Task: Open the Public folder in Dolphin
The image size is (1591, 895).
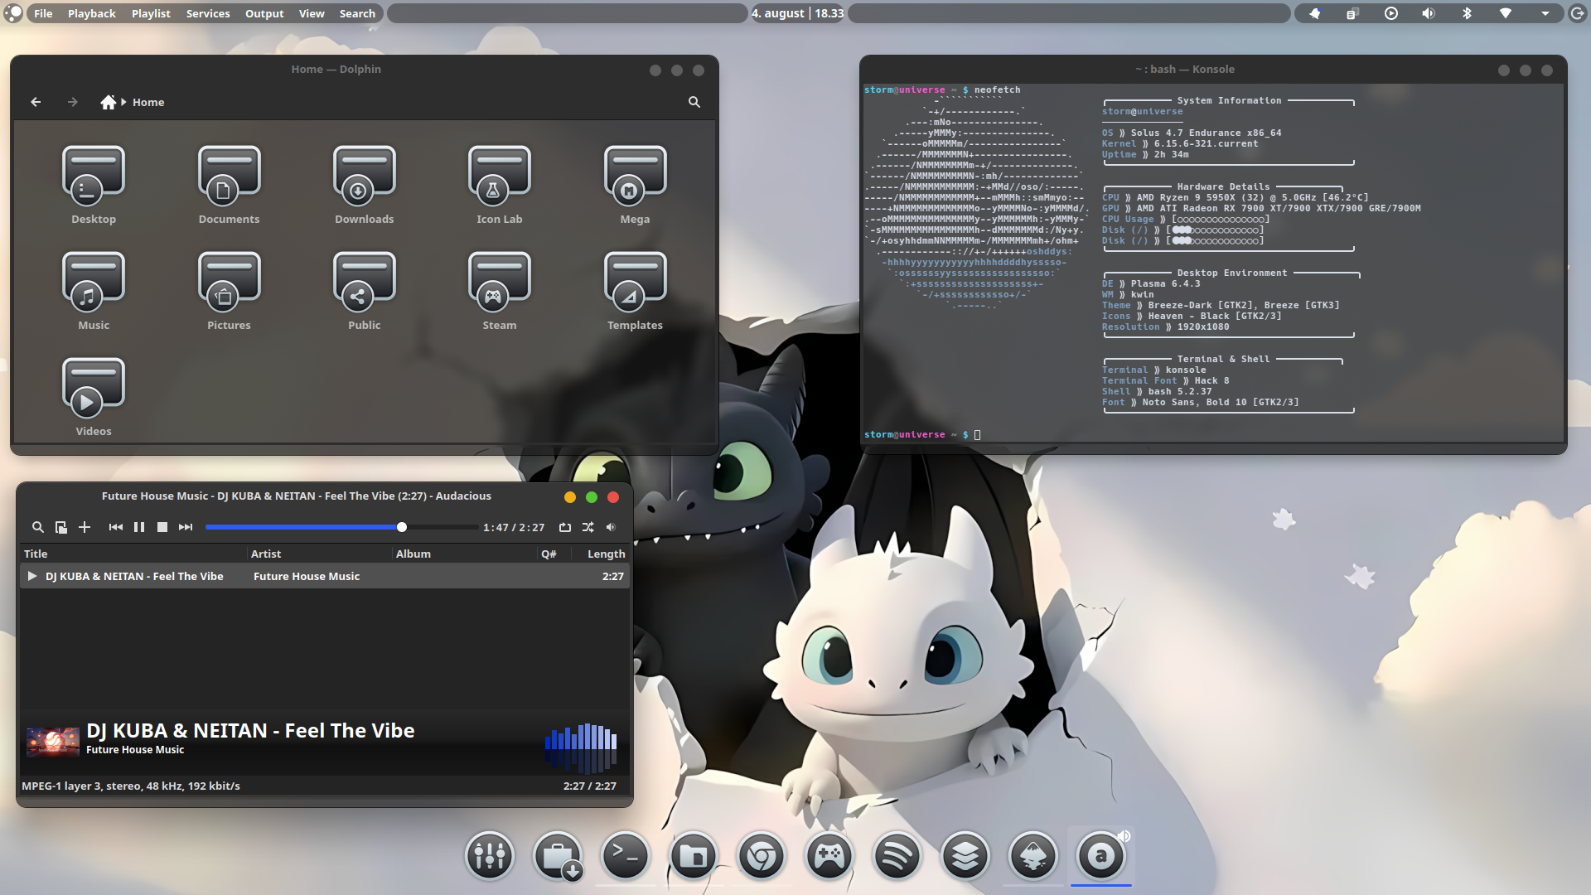Action: coord(365,291)
